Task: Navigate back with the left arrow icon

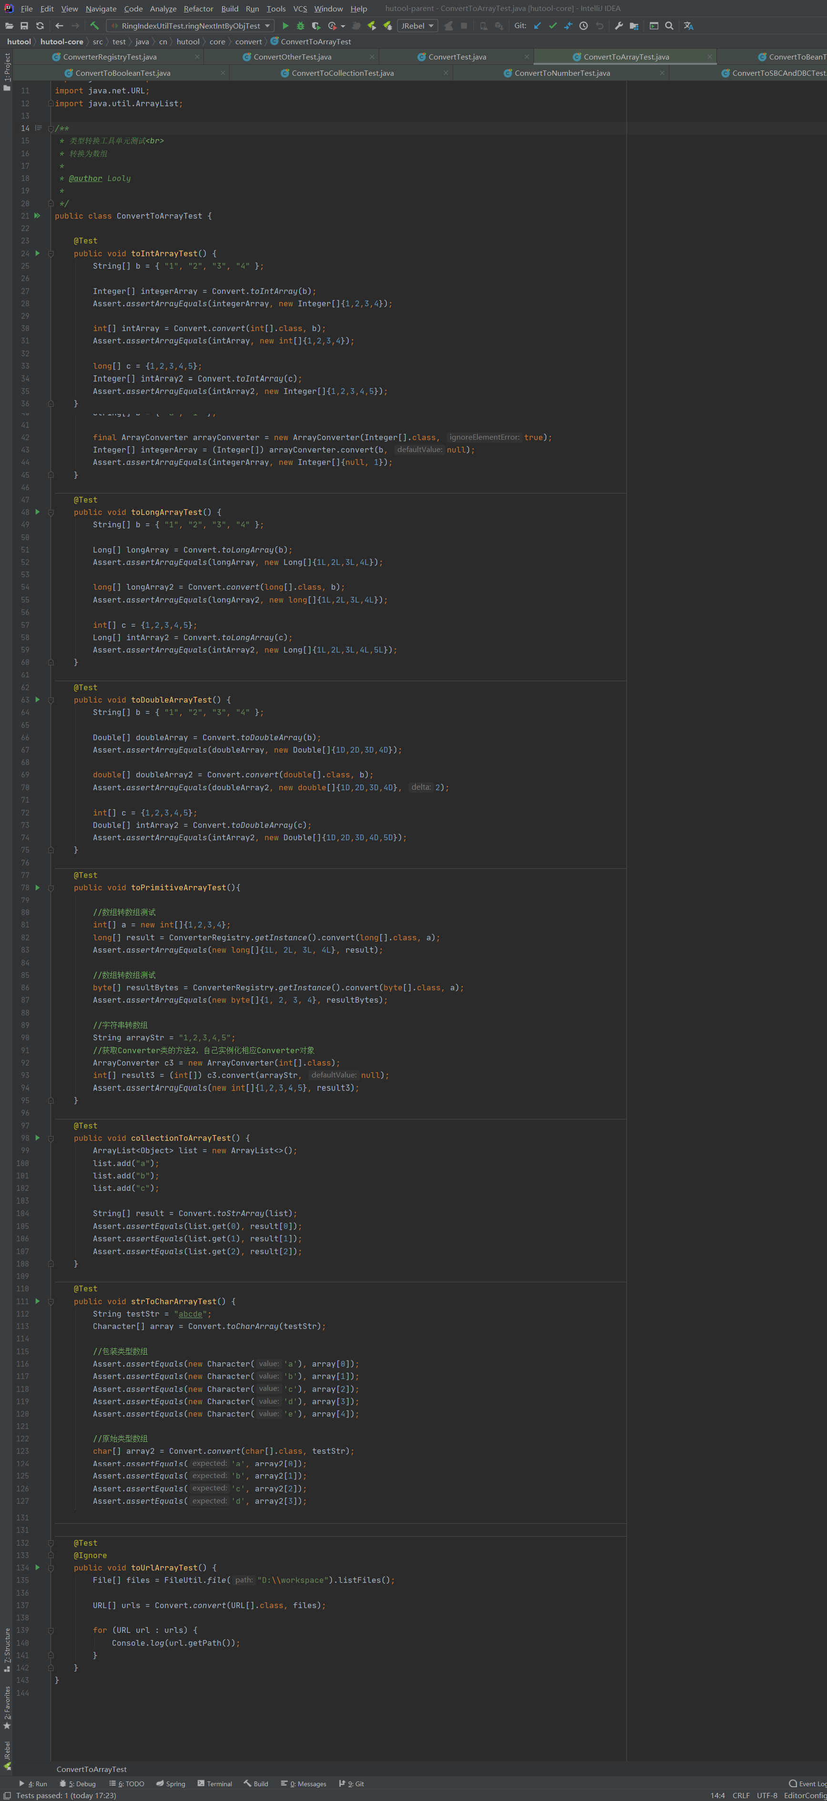Action: pyautogui.click(x=60, y=26)
